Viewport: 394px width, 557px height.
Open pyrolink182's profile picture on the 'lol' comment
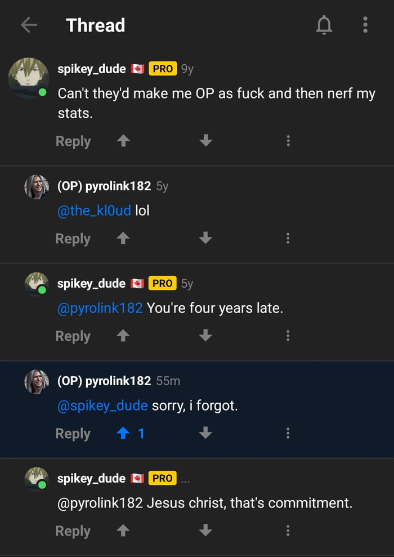[36, 186]
